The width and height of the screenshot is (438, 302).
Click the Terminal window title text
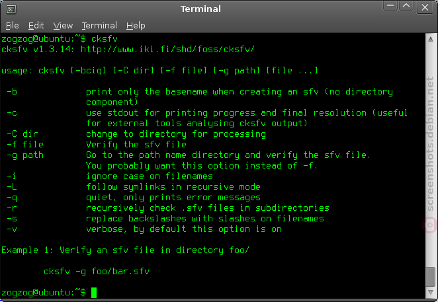pos(200,9)
